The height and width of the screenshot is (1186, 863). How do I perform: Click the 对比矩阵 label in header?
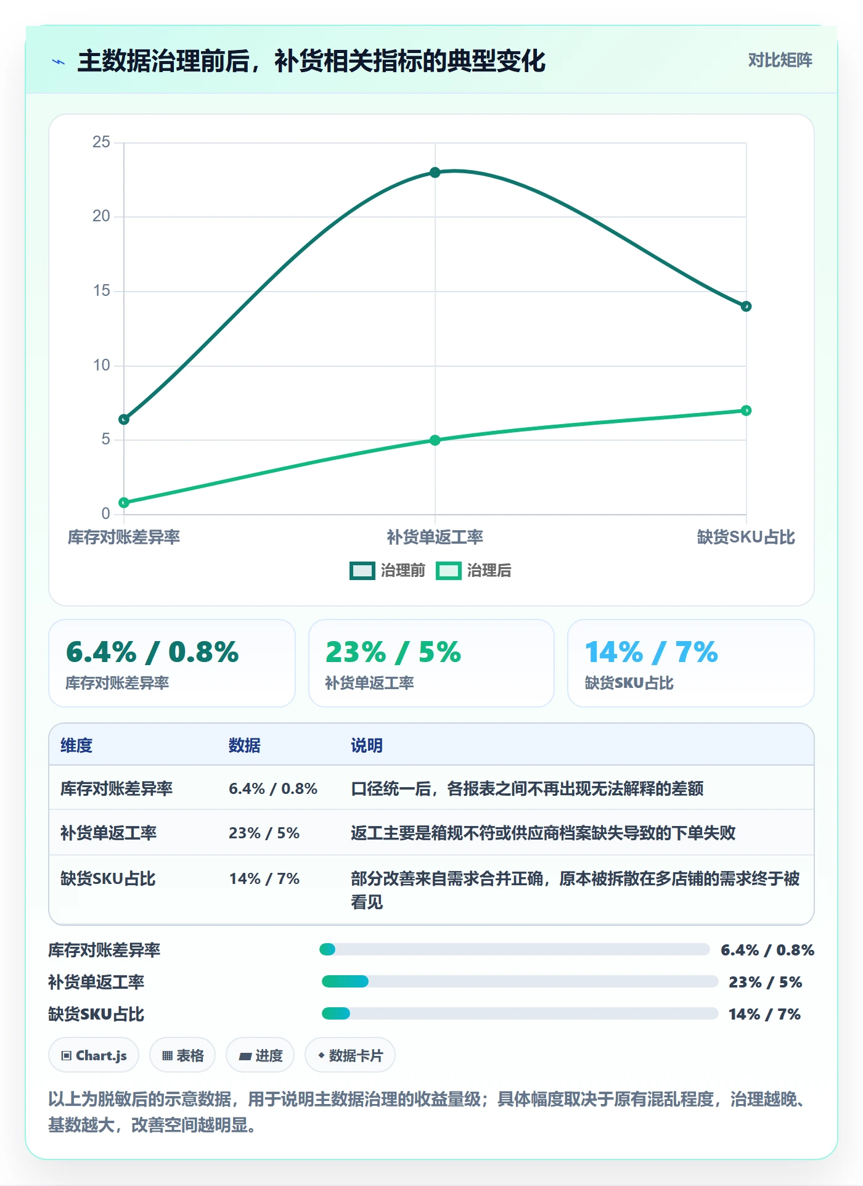click(x=780, y=60)
